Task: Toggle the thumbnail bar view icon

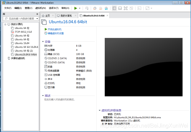Action: pyautogui.click(x=120, y=8)
